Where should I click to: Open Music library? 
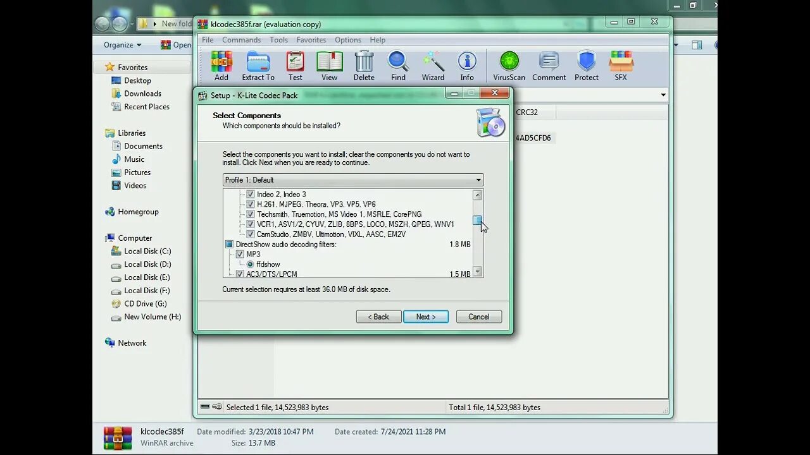(x=134, y=159)
